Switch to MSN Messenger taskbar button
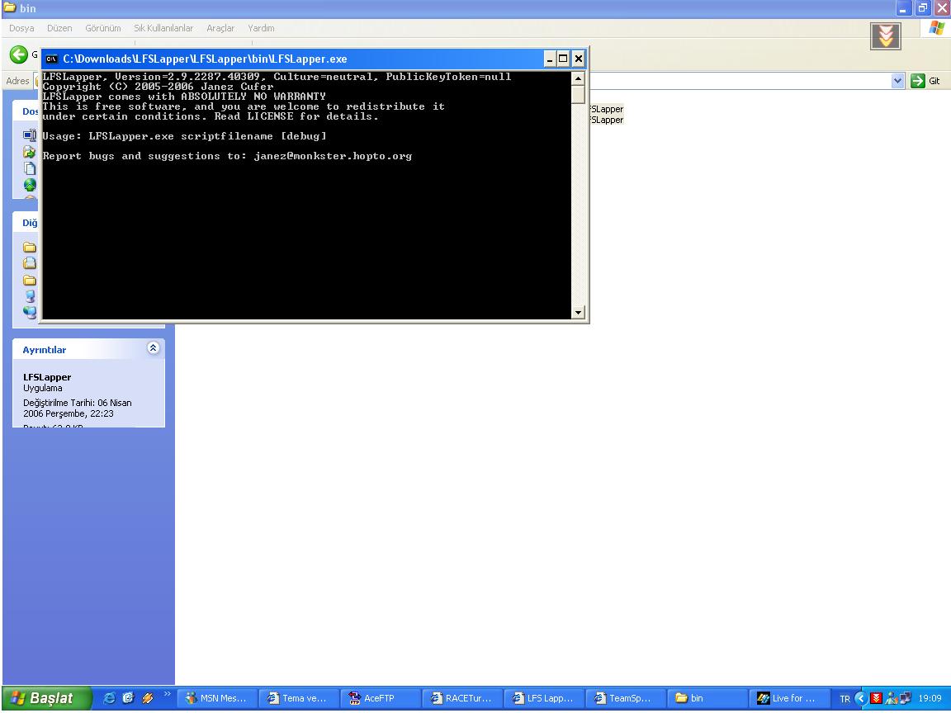Viewport: 951px width, 713px height. pyautogui.click(x=217, y=698)
